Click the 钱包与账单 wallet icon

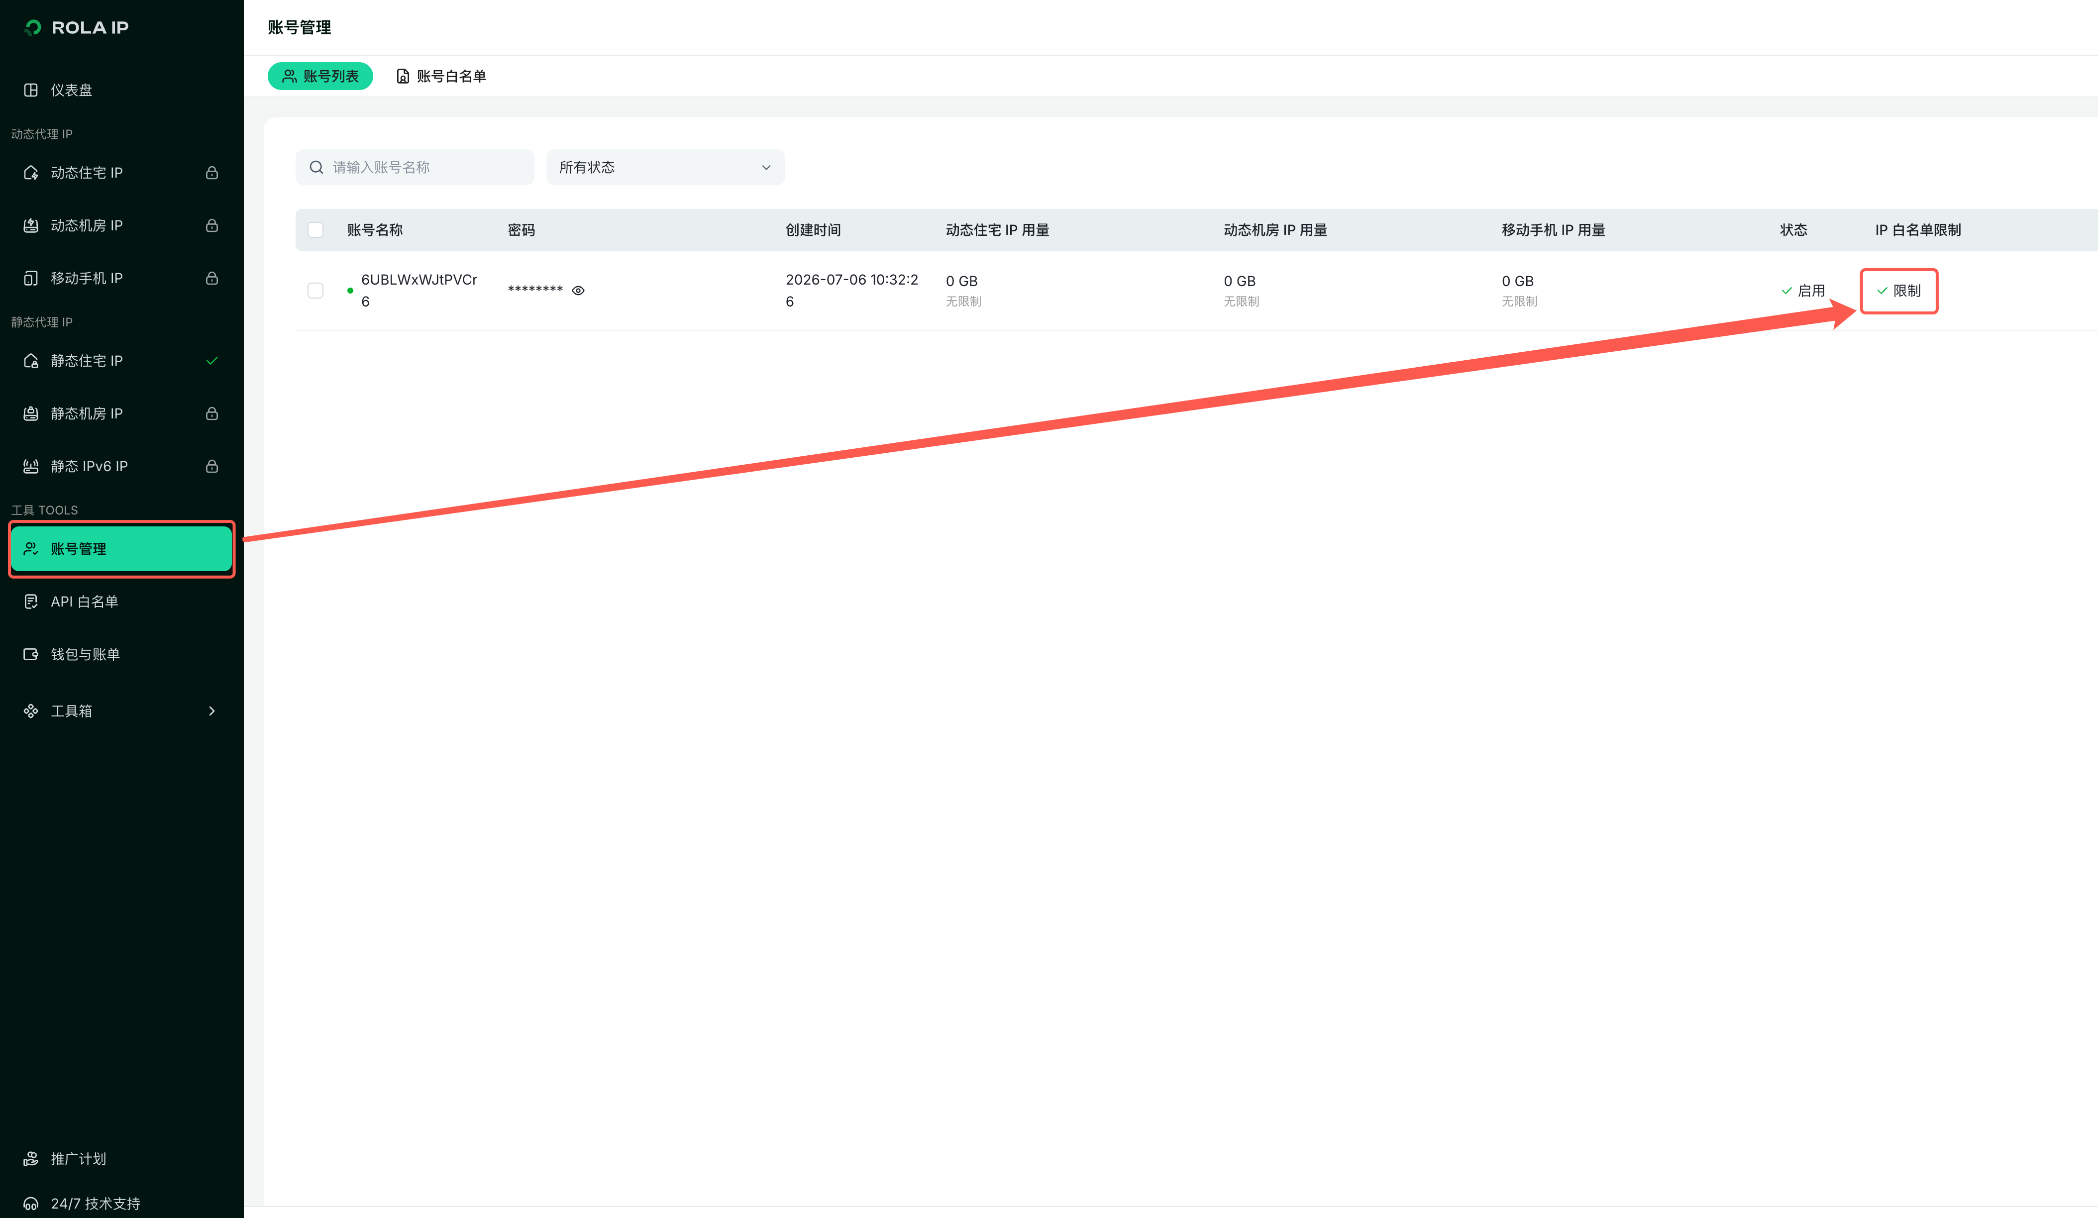[31, 654]
